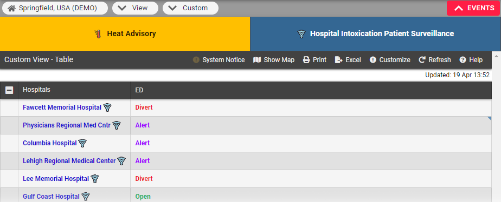This screenshot has width=501, height=202.
Task: Click Alert status for Lehigh Regional Medical Center
Action: [143, 161]
